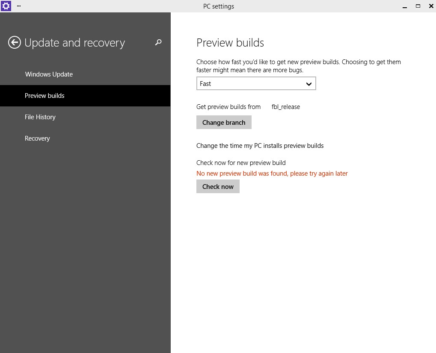Viewport: 436px width, 353px height.
Task: Click the Change branch button
Action: click(224, 123)
